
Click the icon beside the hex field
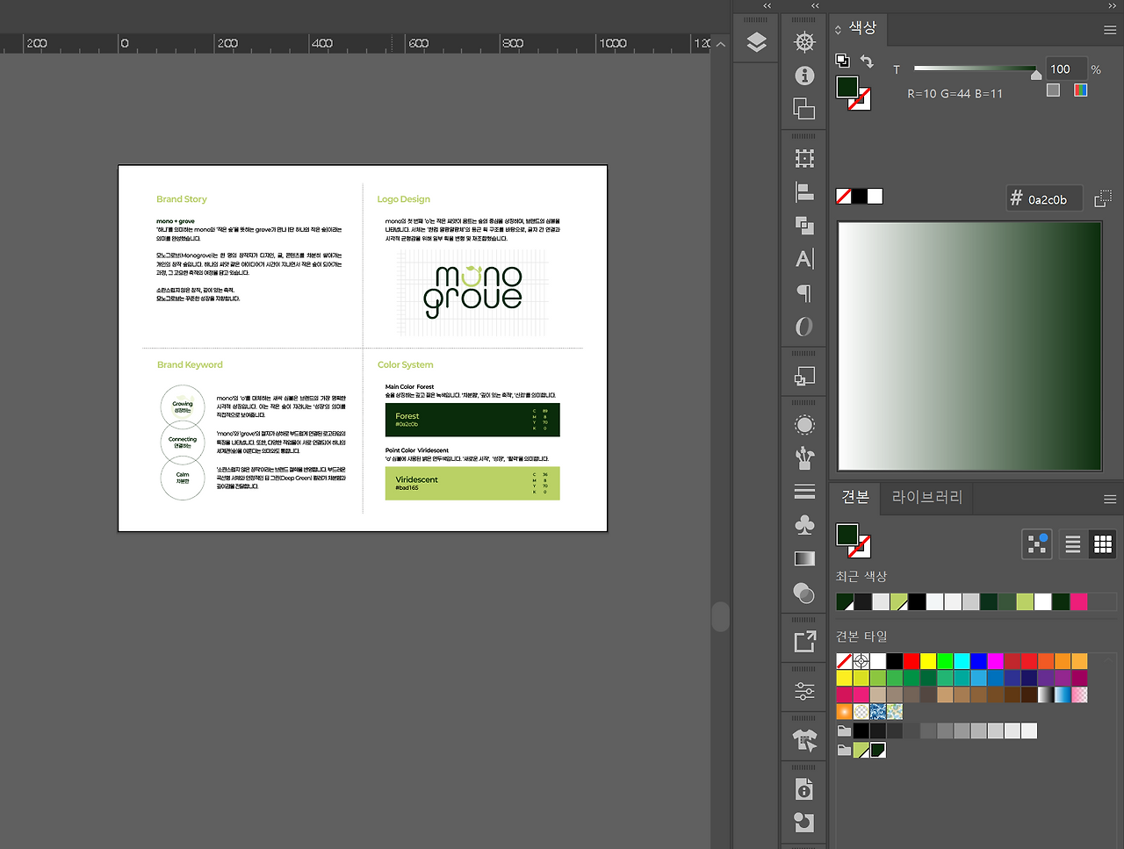click(x=1103, y=199)
